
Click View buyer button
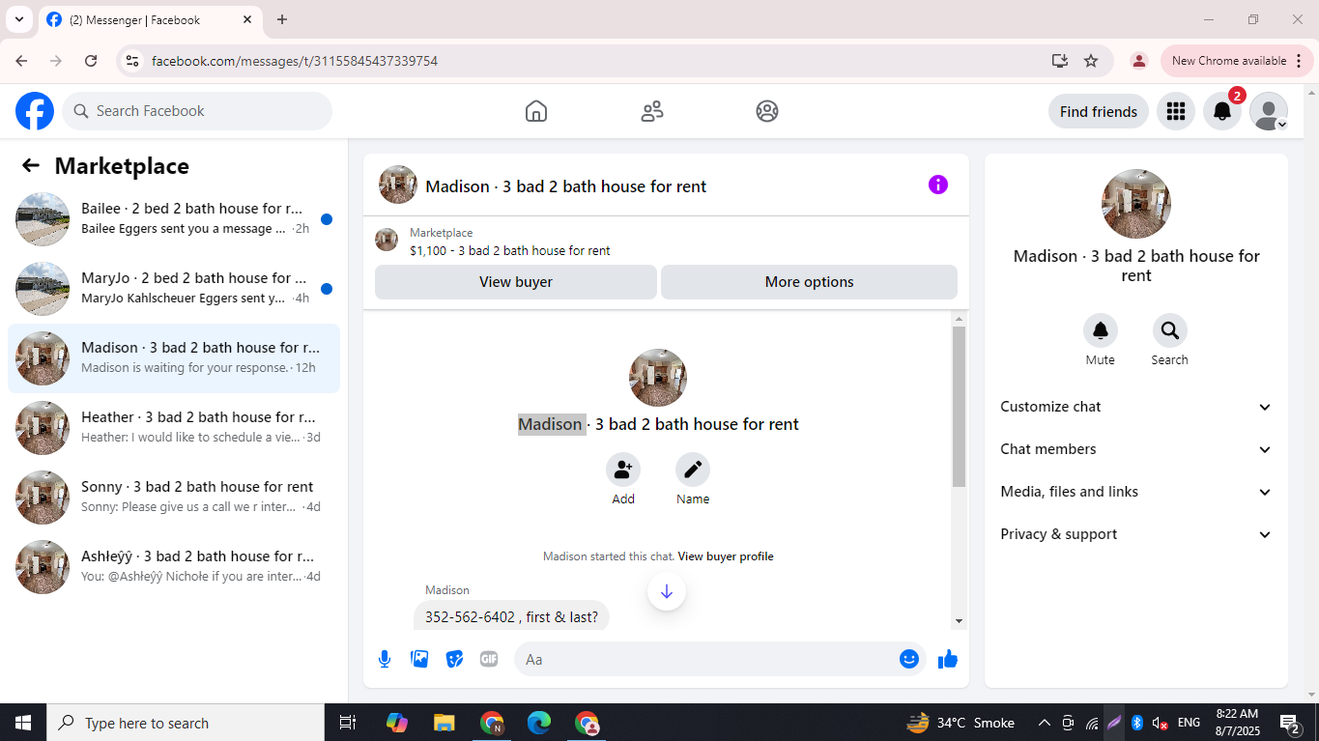[x=516, y=282]
